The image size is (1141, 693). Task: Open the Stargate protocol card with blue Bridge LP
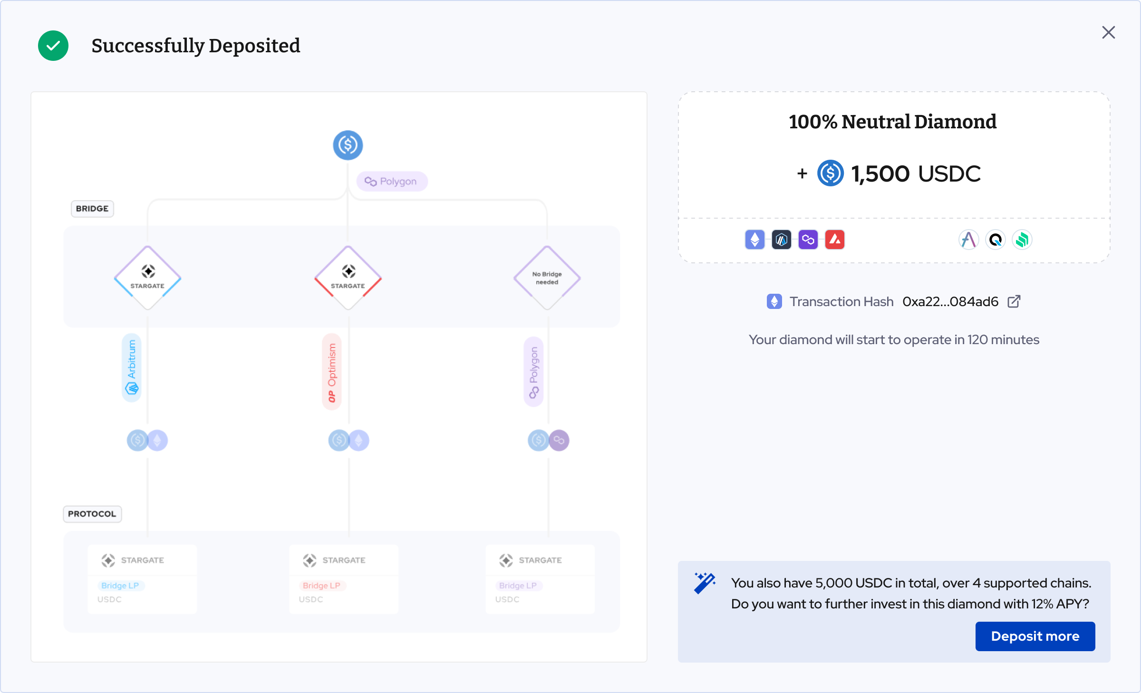(x=142, y=579)
